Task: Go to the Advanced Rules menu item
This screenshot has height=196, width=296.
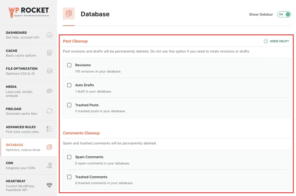Action: [x=21, y=129]
